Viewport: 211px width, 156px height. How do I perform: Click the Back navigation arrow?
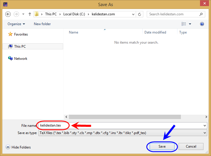coord(8,14)
